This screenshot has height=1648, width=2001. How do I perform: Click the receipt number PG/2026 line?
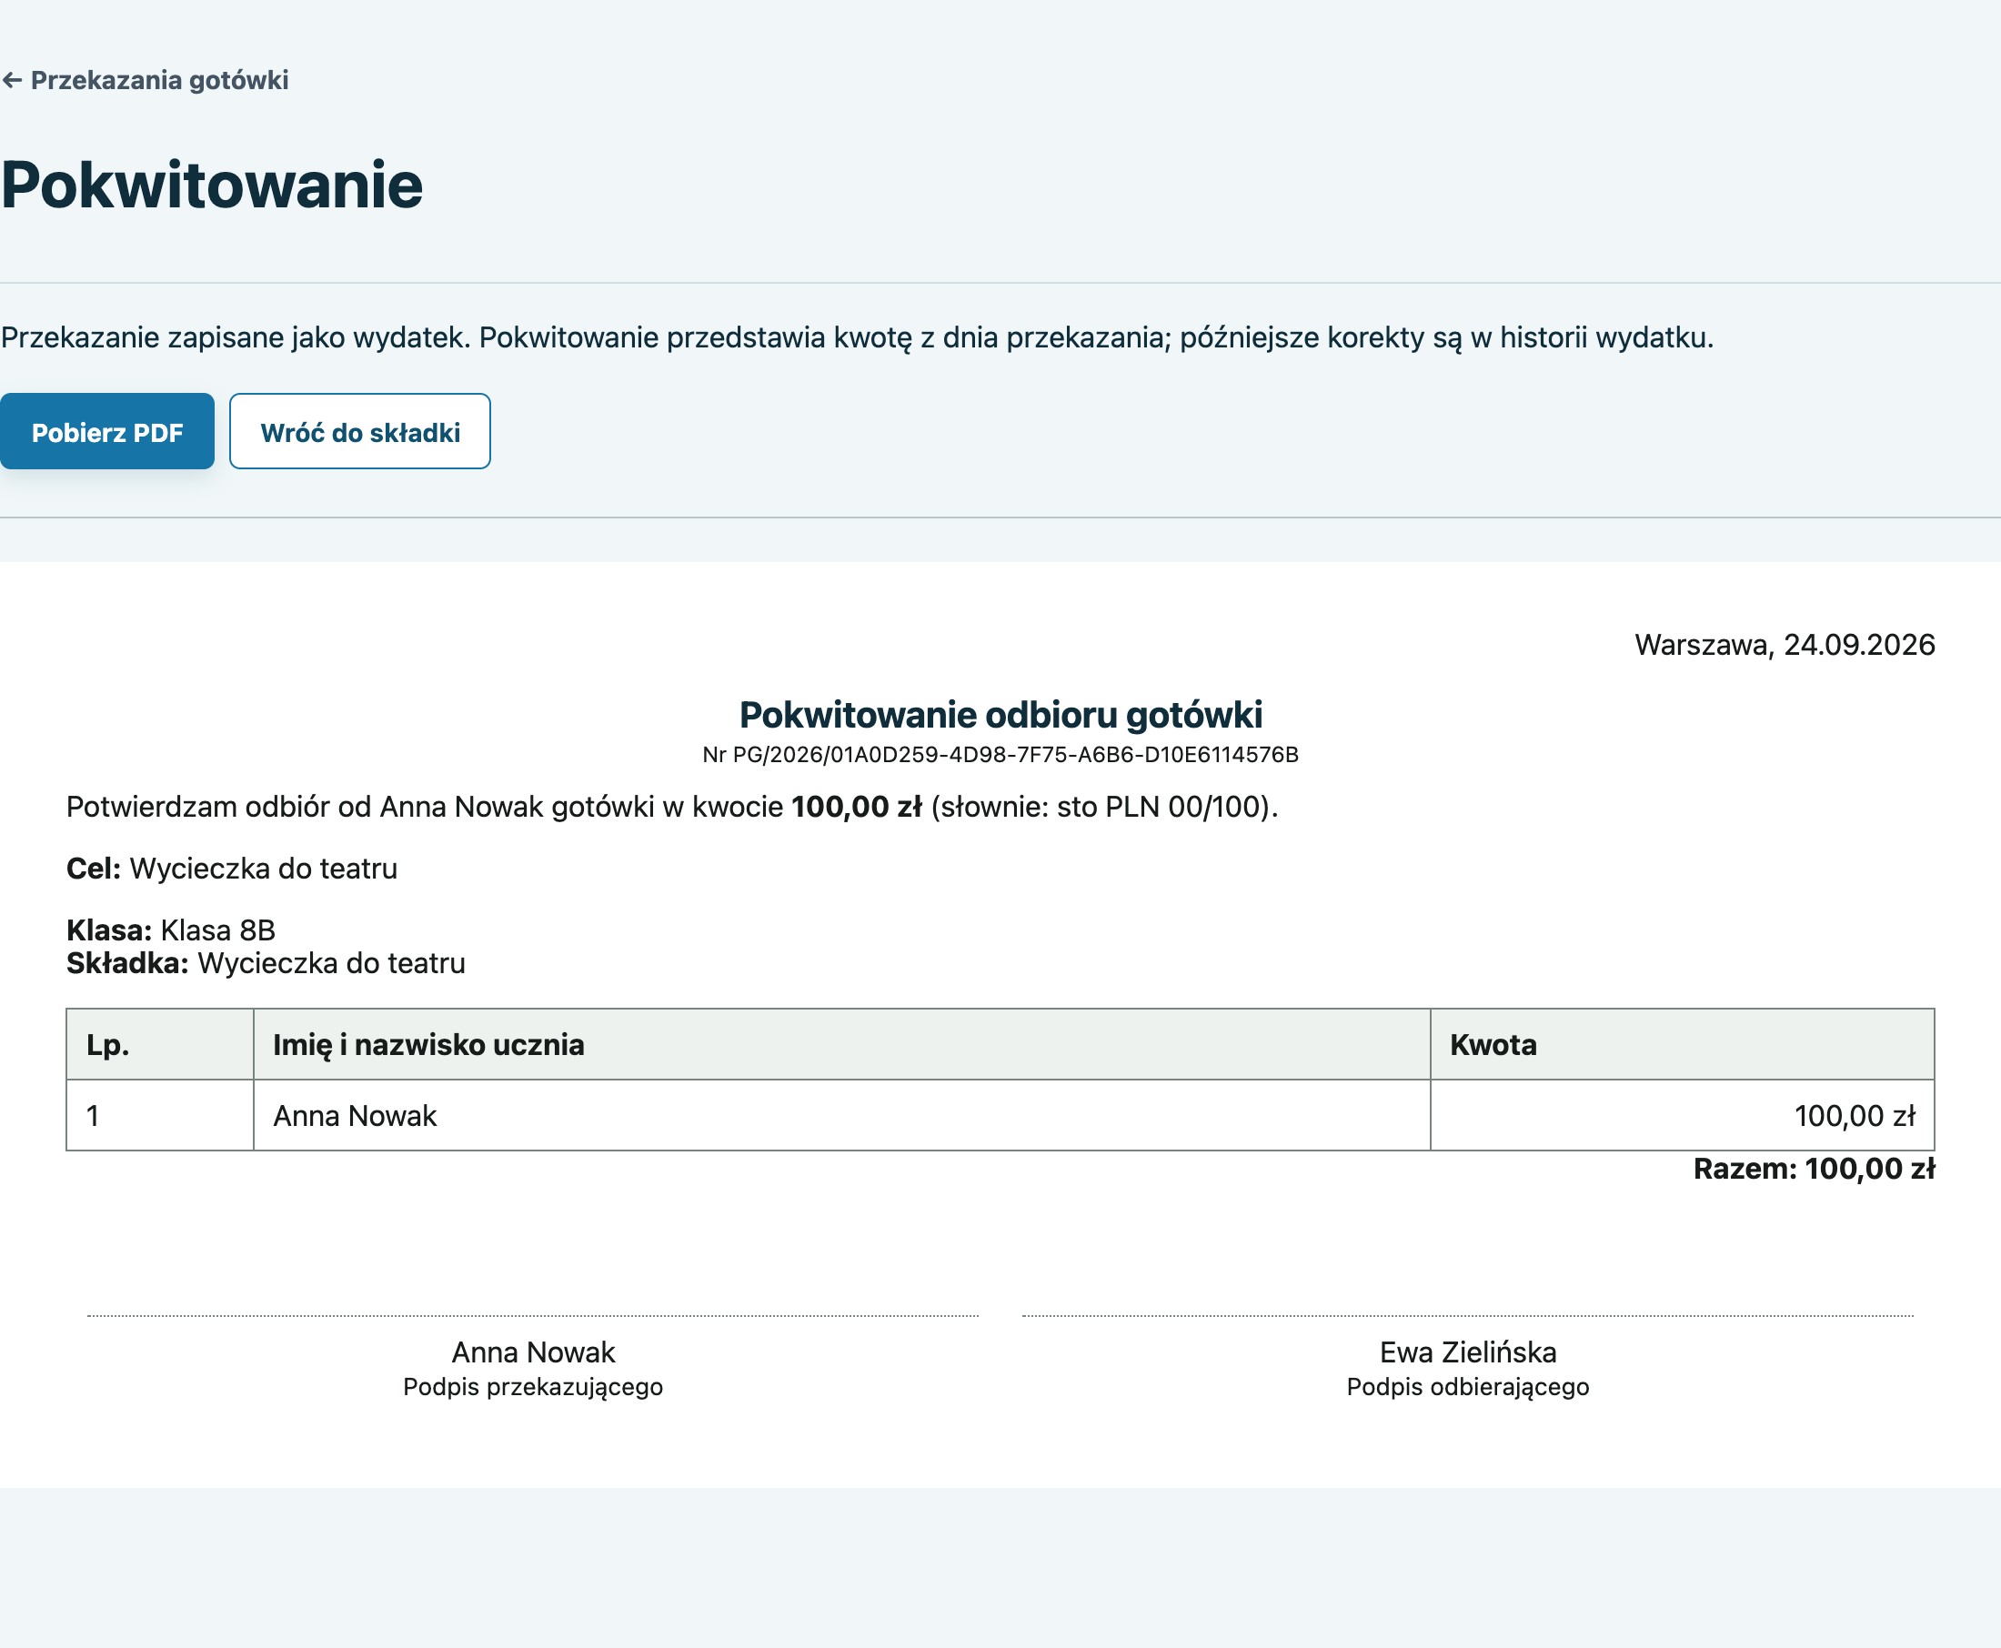[1000, 755]
